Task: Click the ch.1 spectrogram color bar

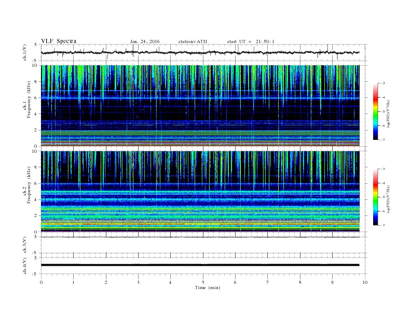Action: [x=375, y=111]
